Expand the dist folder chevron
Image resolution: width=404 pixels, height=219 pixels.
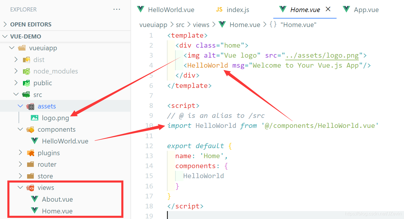(x=16, y=60)
